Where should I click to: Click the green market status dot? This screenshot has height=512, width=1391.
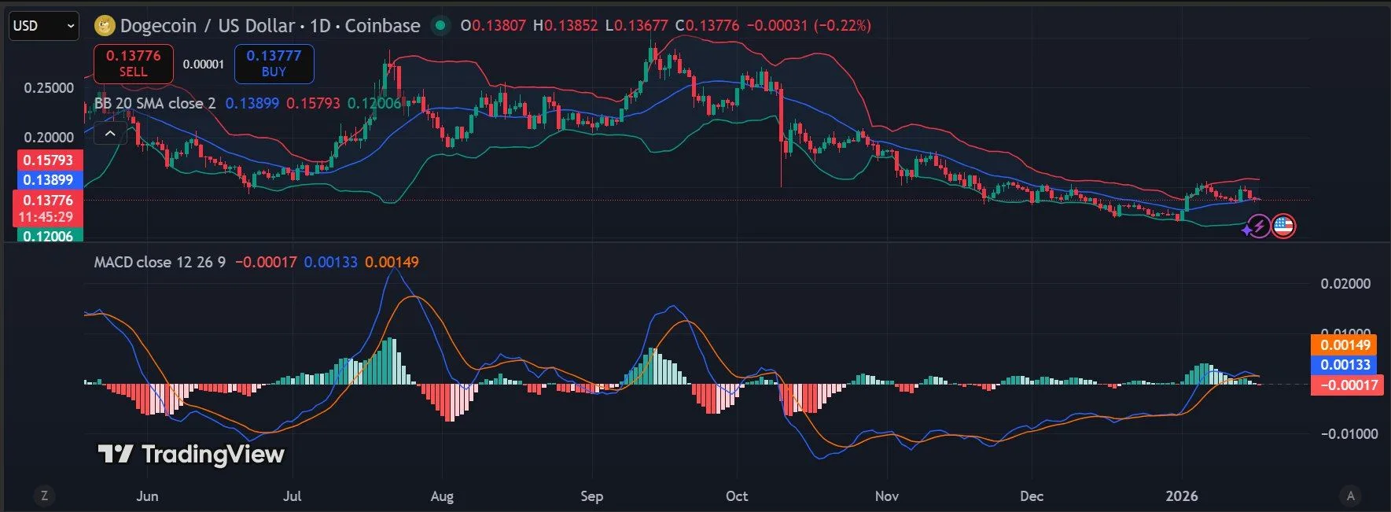[441, 26]
